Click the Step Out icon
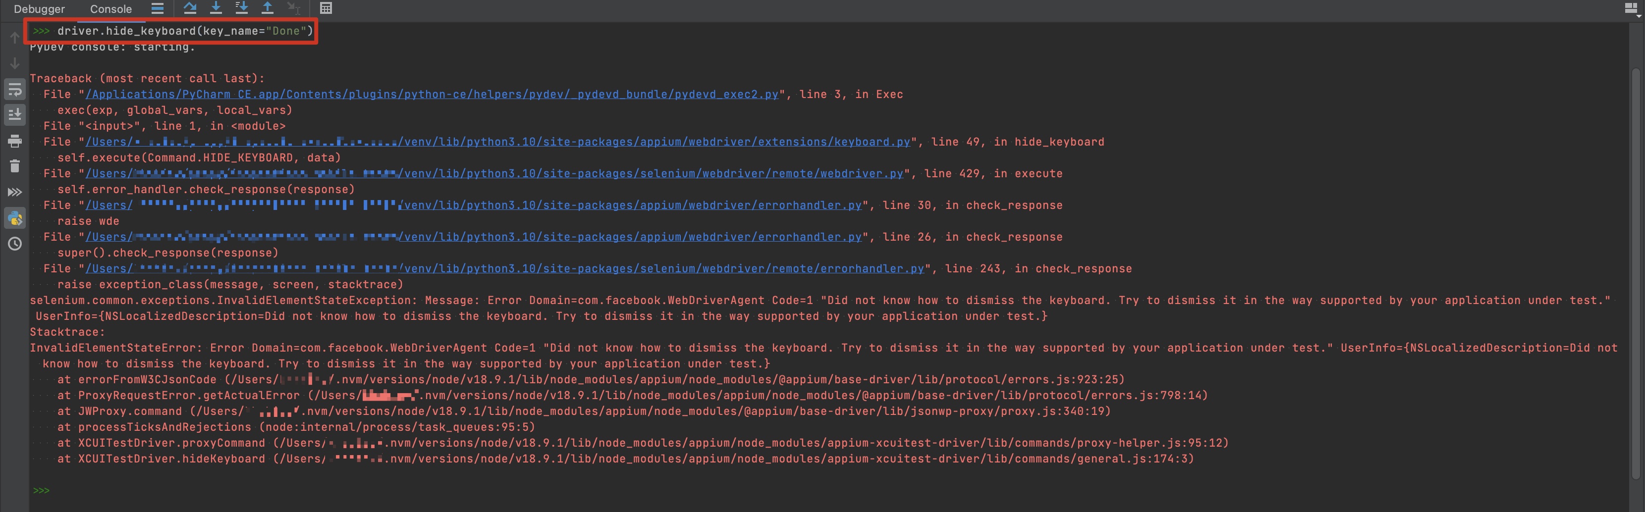Viewport: 1645px width, 512px height. (x=268, y=8)
